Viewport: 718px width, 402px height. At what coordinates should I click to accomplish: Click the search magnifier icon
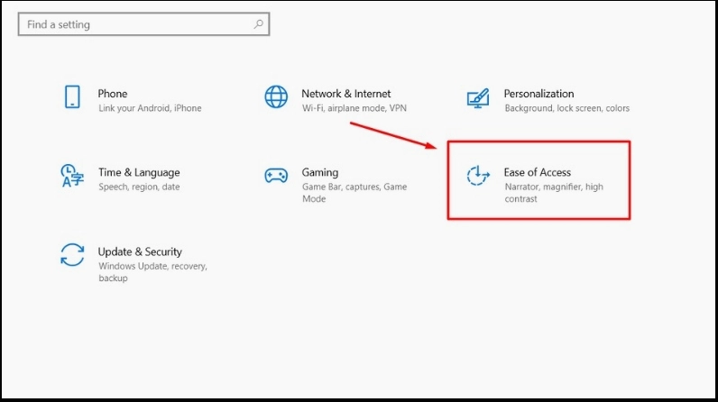pos(258,24)
